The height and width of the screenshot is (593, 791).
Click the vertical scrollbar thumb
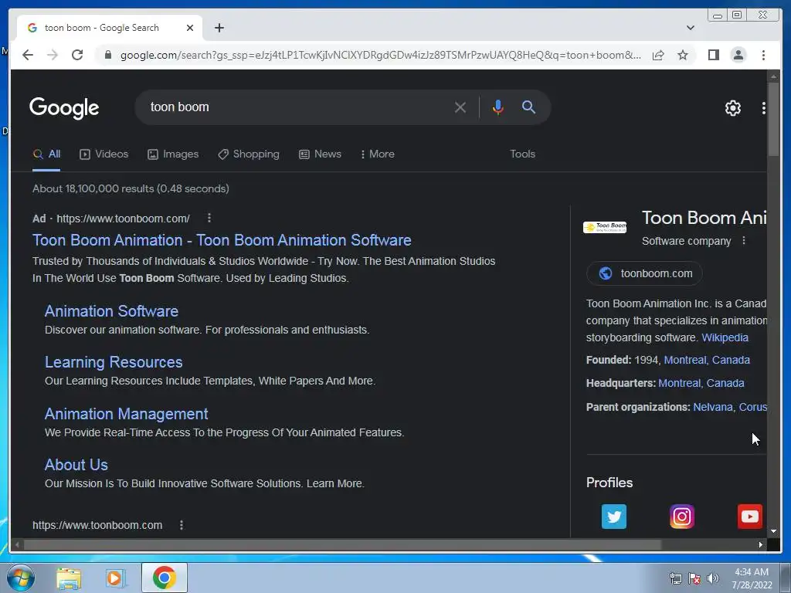click(x=773, y=119)
